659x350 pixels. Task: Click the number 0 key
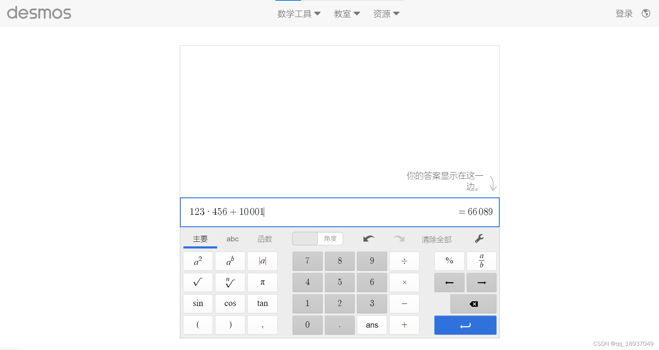307,325
